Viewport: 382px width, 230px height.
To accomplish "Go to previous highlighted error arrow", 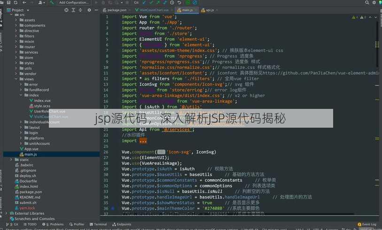I will pos(370,17).
